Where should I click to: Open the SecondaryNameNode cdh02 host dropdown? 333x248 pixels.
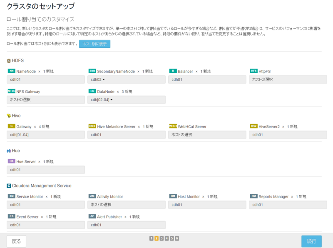click(127, 79)
